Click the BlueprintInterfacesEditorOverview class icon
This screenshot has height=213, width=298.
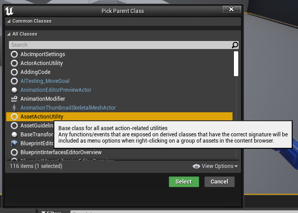14,152
